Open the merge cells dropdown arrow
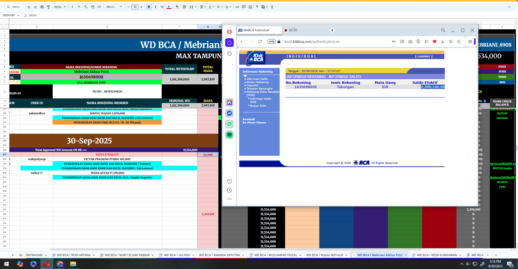518x269 pixels. pos(196,7)
